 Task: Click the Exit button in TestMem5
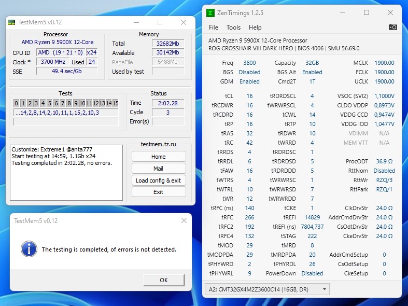[x=159, y=192]
